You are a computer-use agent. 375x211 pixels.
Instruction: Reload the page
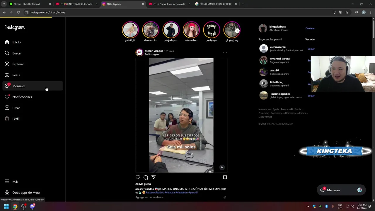[18, 12]
